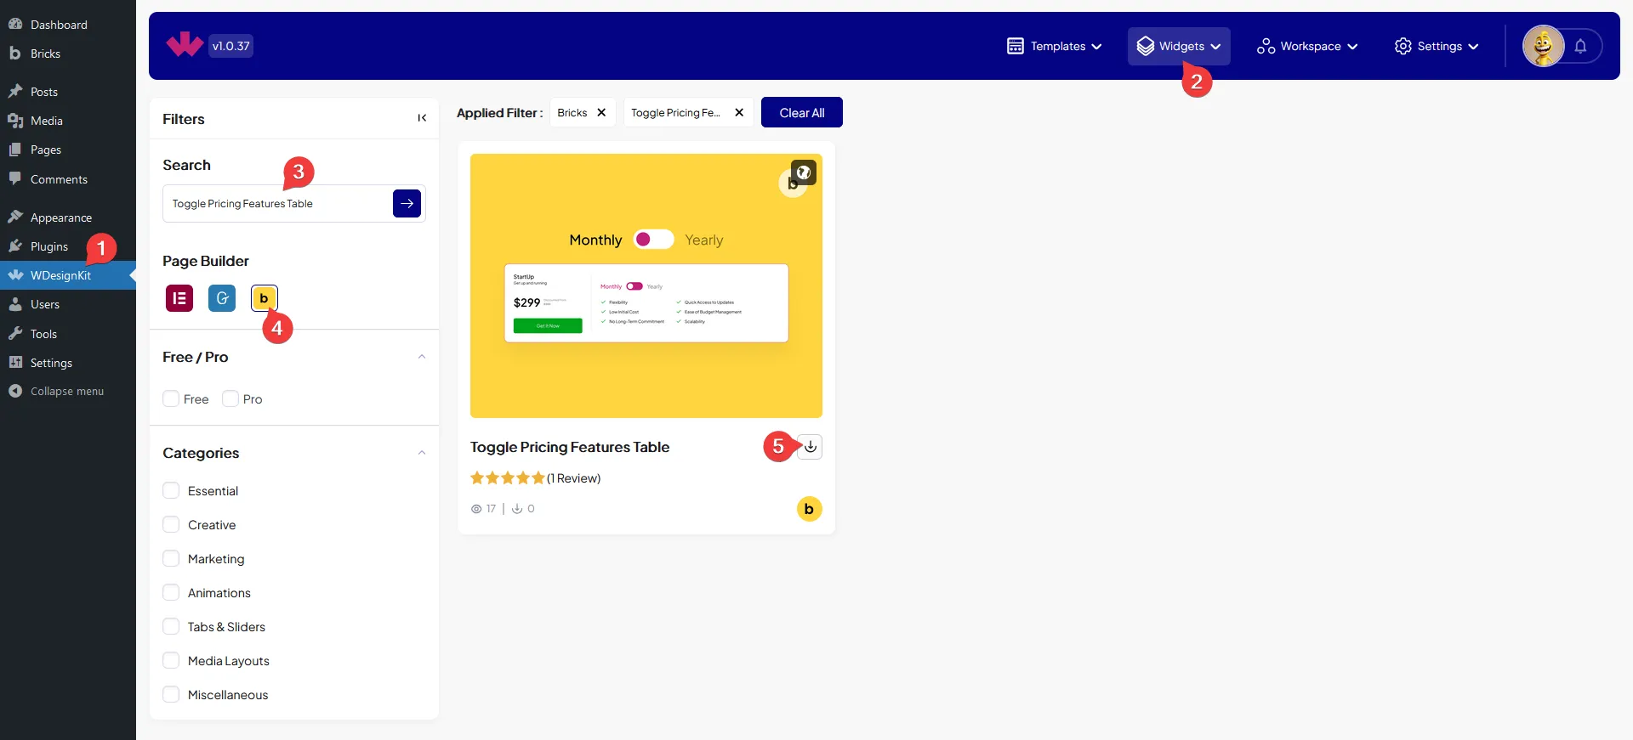Go to Appearance in the sidebar

pyautogui.click(x=60, y=217)
